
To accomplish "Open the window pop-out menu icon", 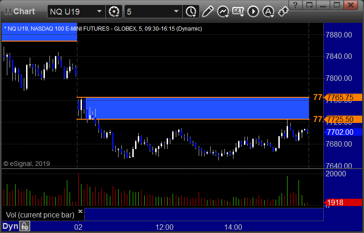I will (x=309, y=5).
